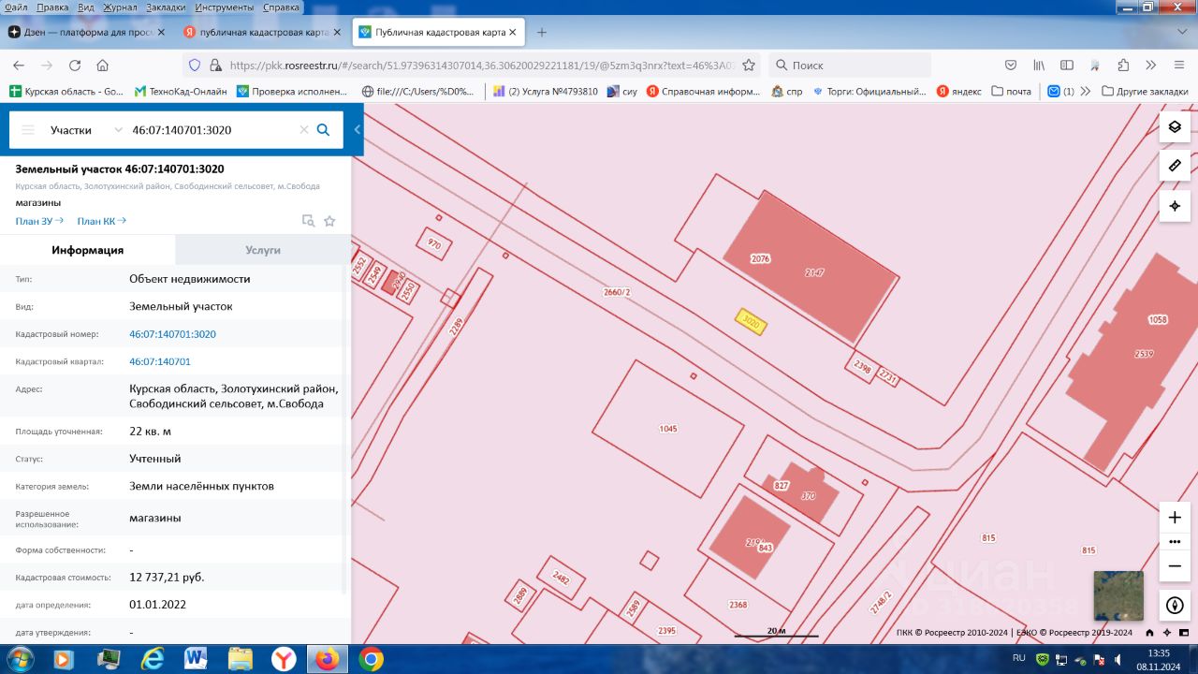Click building label 2147 on the map
The image size is (1198, 674).
(814, 272)
